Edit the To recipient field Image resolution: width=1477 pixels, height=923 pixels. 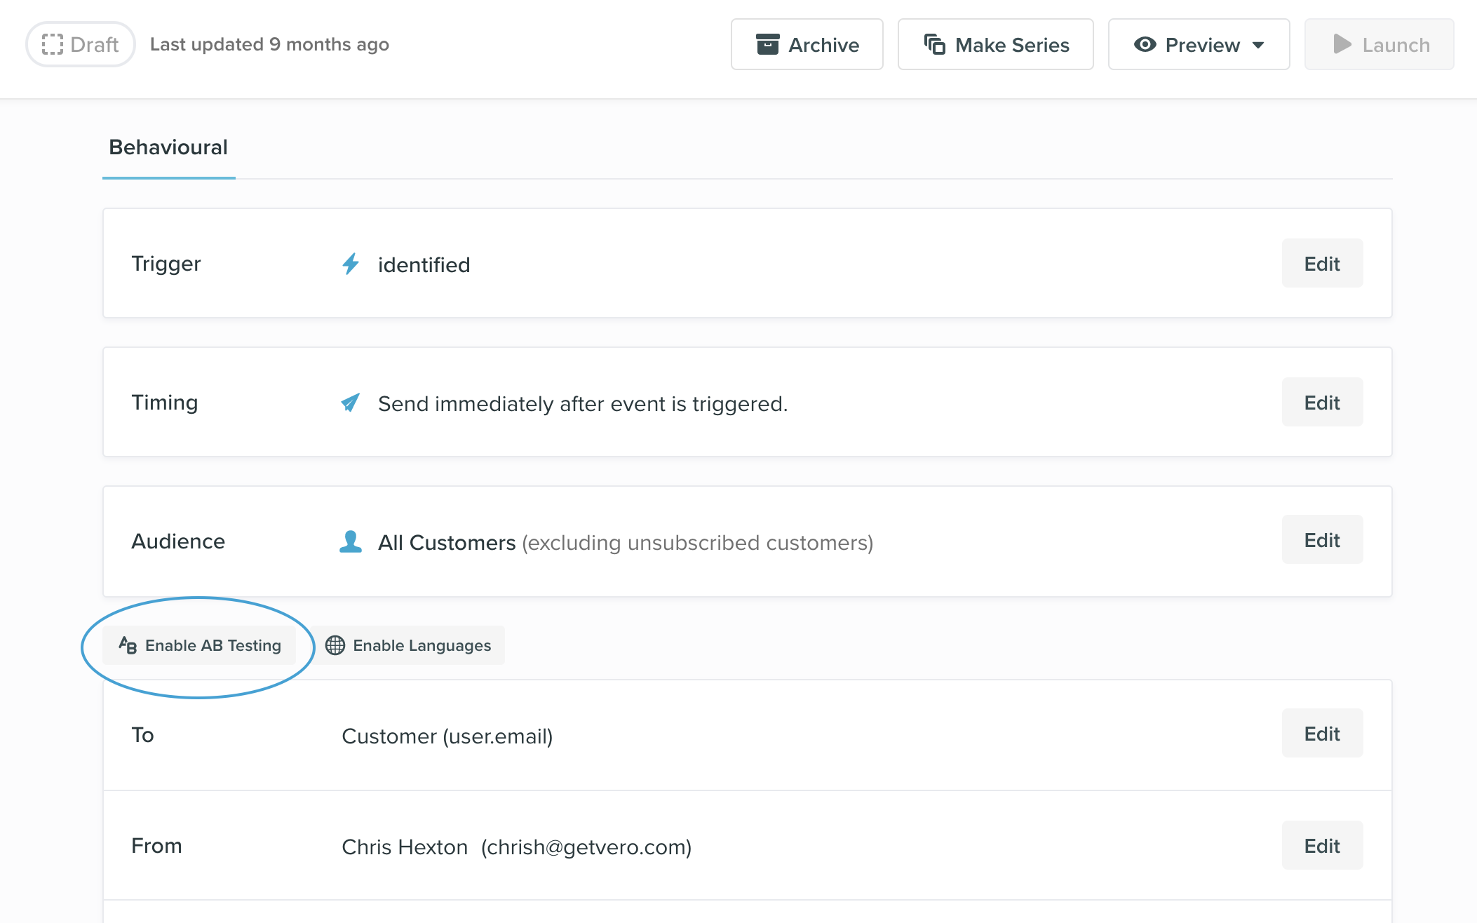point(1321,733)
